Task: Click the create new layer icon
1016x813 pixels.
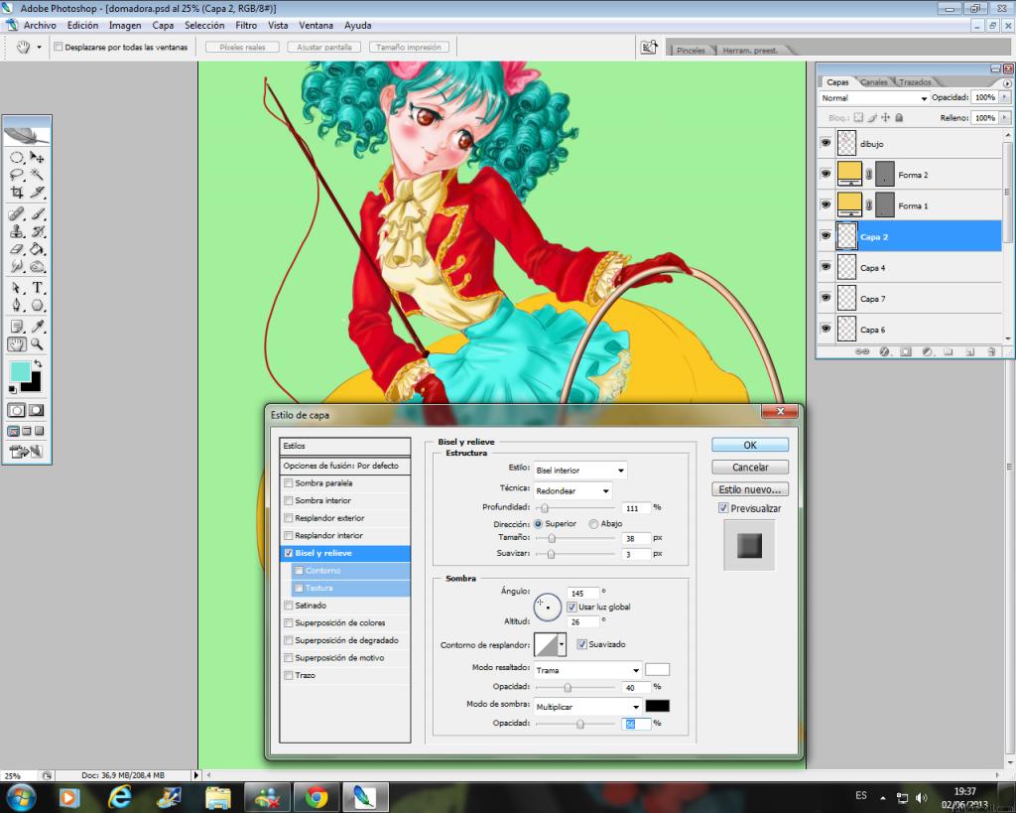Action: 970,352
